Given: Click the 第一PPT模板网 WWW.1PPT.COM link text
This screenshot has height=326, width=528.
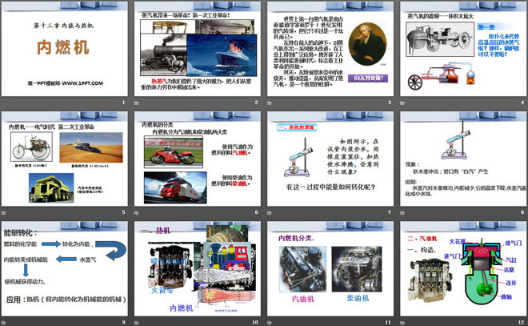Looking at the screenshot, I should (x=66, y=82).
